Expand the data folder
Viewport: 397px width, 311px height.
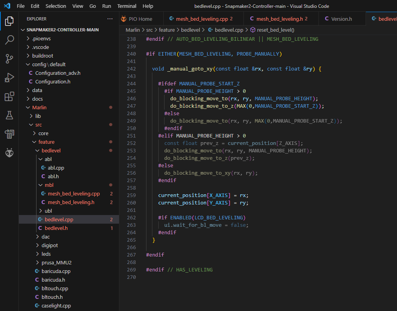(69, 90)
